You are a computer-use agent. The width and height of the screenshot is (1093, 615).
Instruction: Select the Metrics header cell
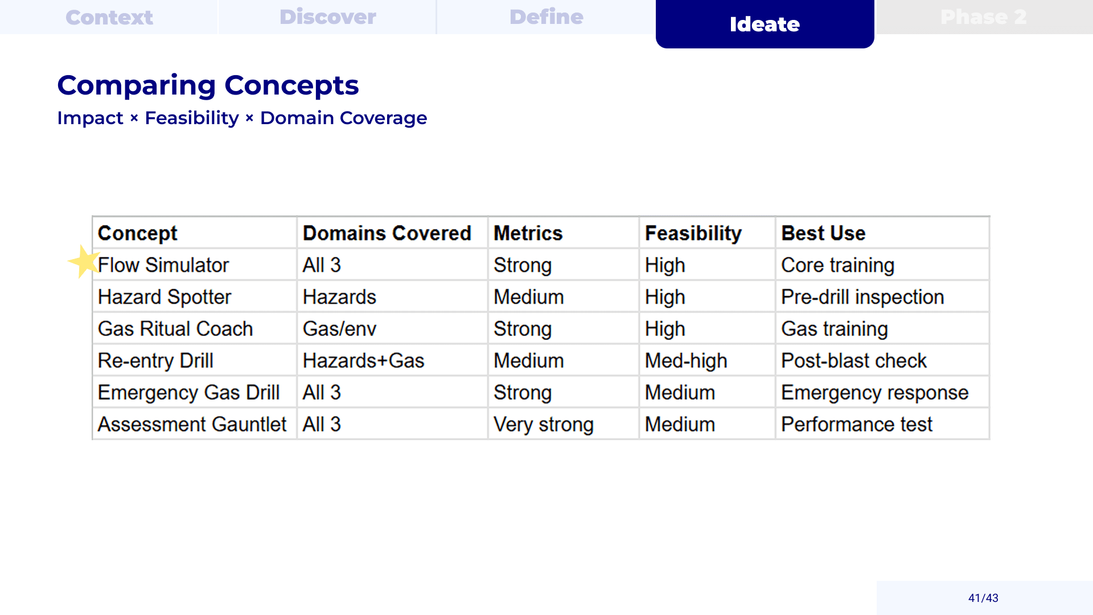528,233
